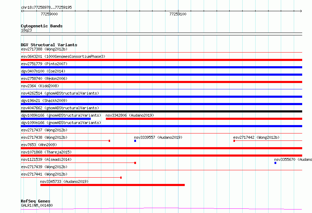Click the blue bar under esv2751779 (Pinto2007)
This screenshot has height=213, width=312.
[161, 67]
